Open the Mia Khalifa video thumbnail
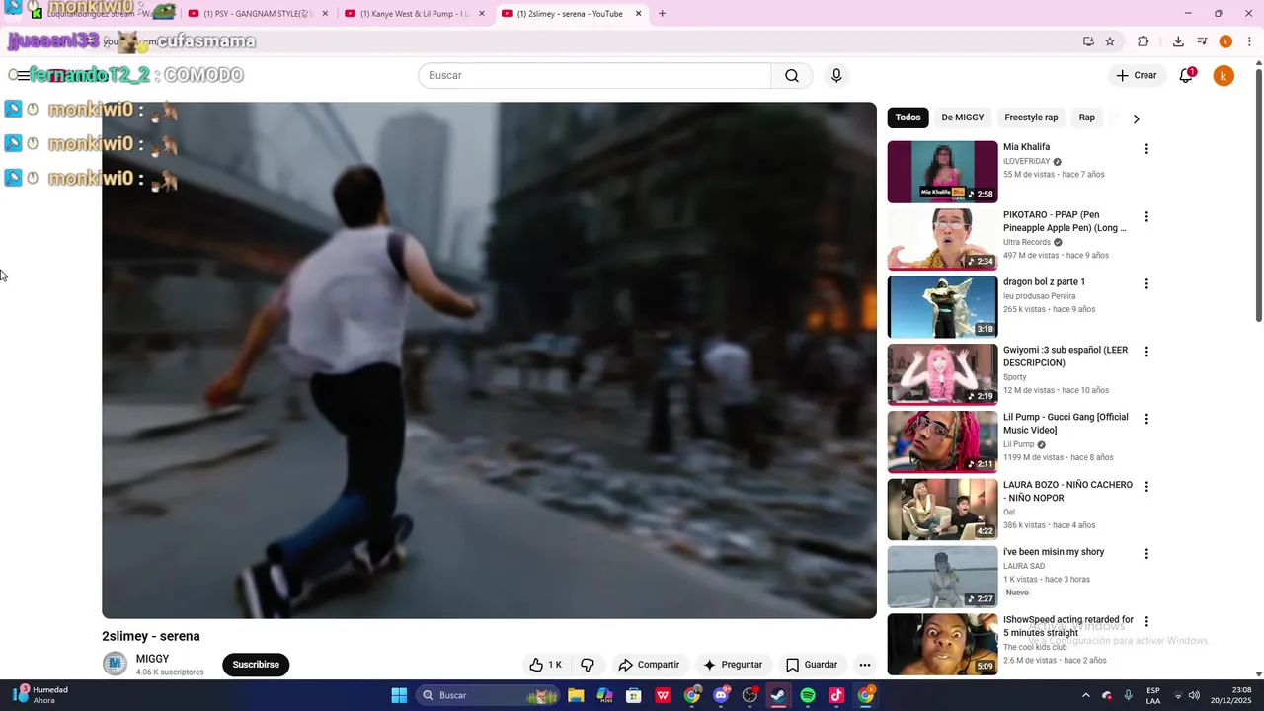The width and height of the screenshot is (1264, 711). click(942, 172)
